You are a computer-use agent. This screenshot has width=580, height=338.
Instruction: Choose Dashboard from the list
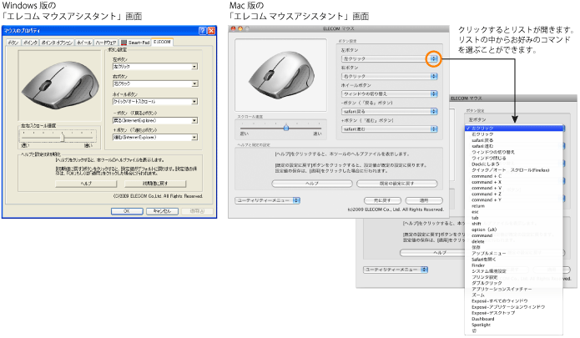coord(514,319)
